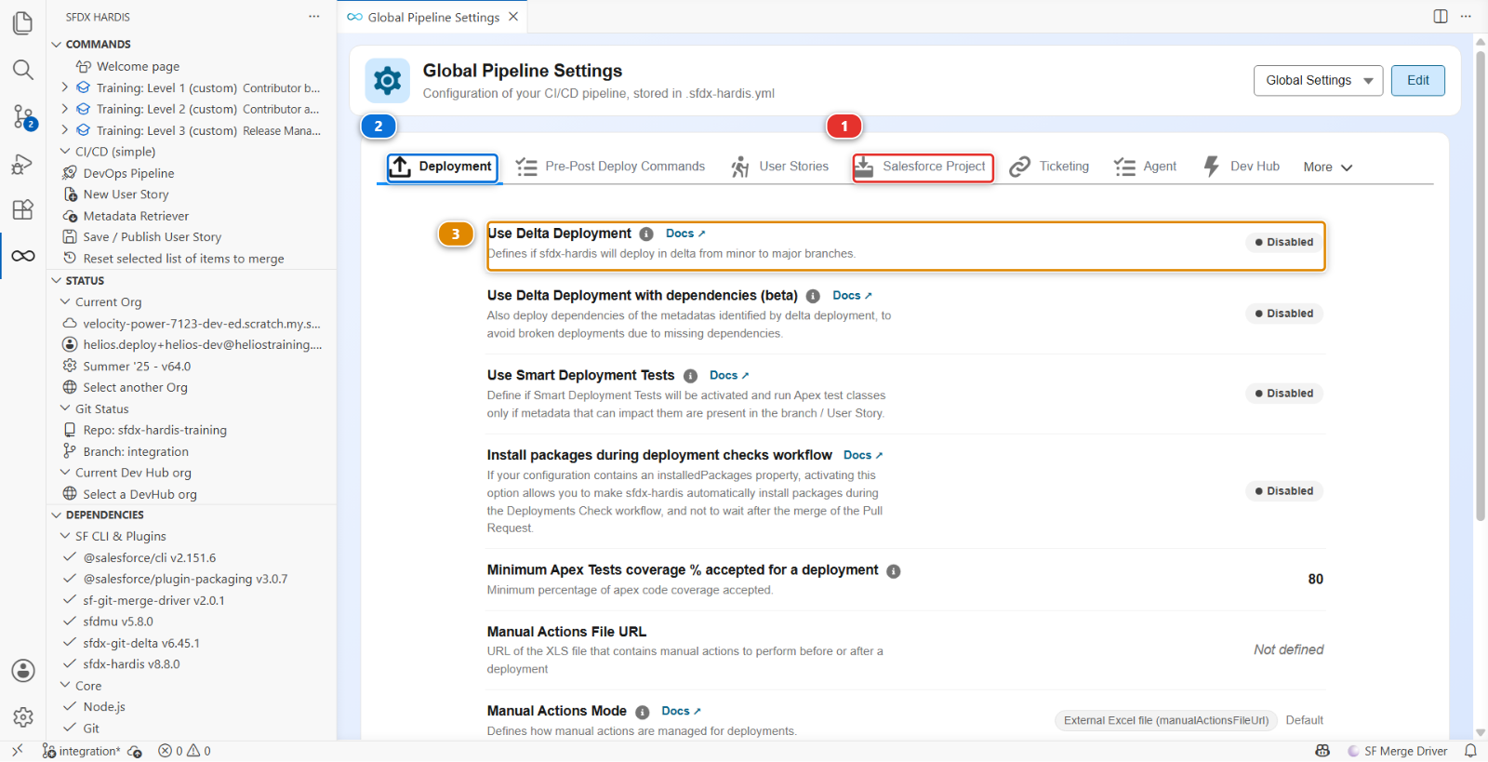Open the Welcome page command
The image size is (1488, 762).
point(138,66)
